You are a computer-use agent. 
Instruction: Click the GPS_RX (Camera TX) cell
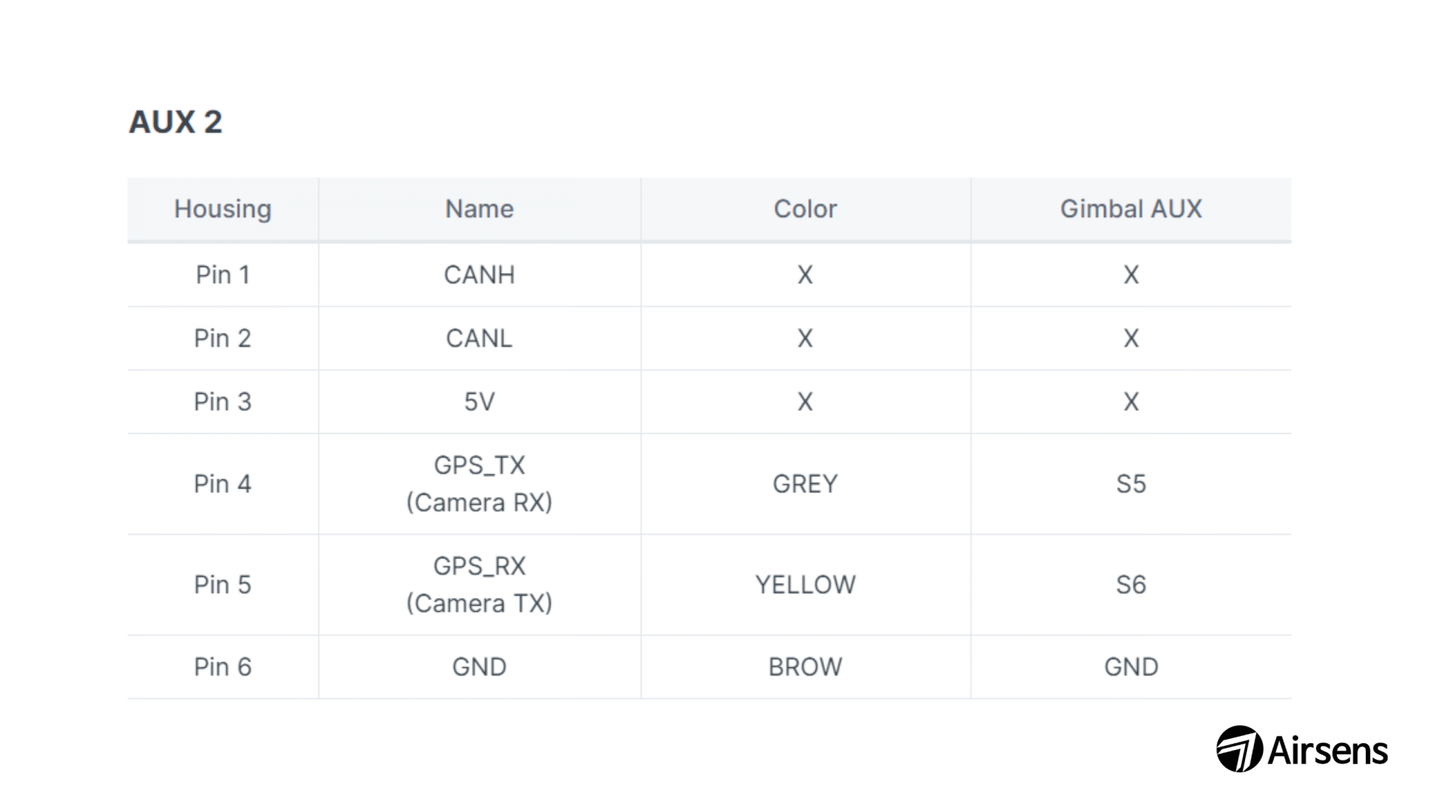pyautogui.click(x=479, y=584)
